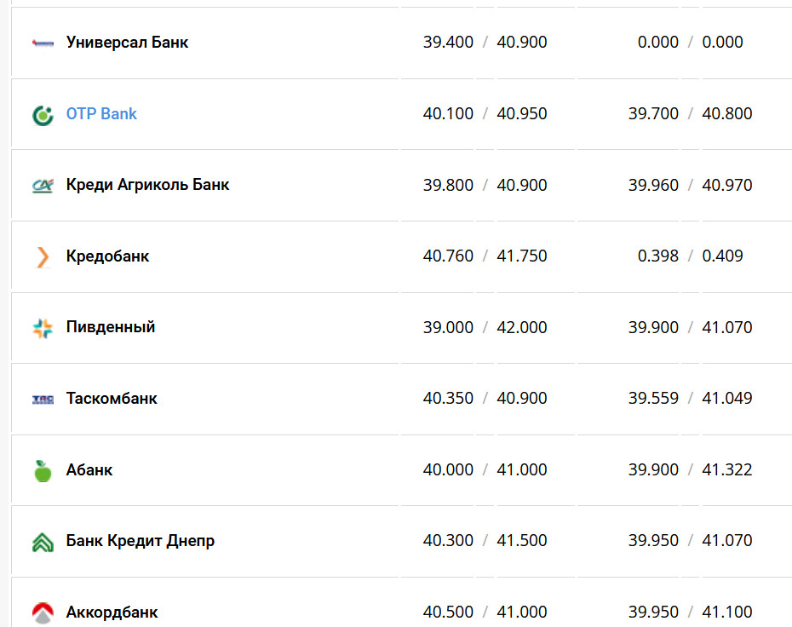Select the Аккордбанк bank name

tap(112, 613)
